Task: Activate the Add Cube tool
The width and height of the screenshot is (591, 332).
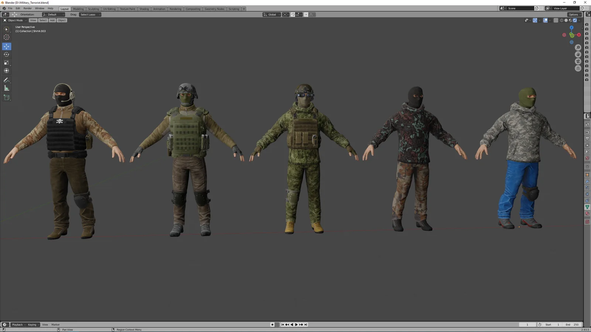Action: 6,97
